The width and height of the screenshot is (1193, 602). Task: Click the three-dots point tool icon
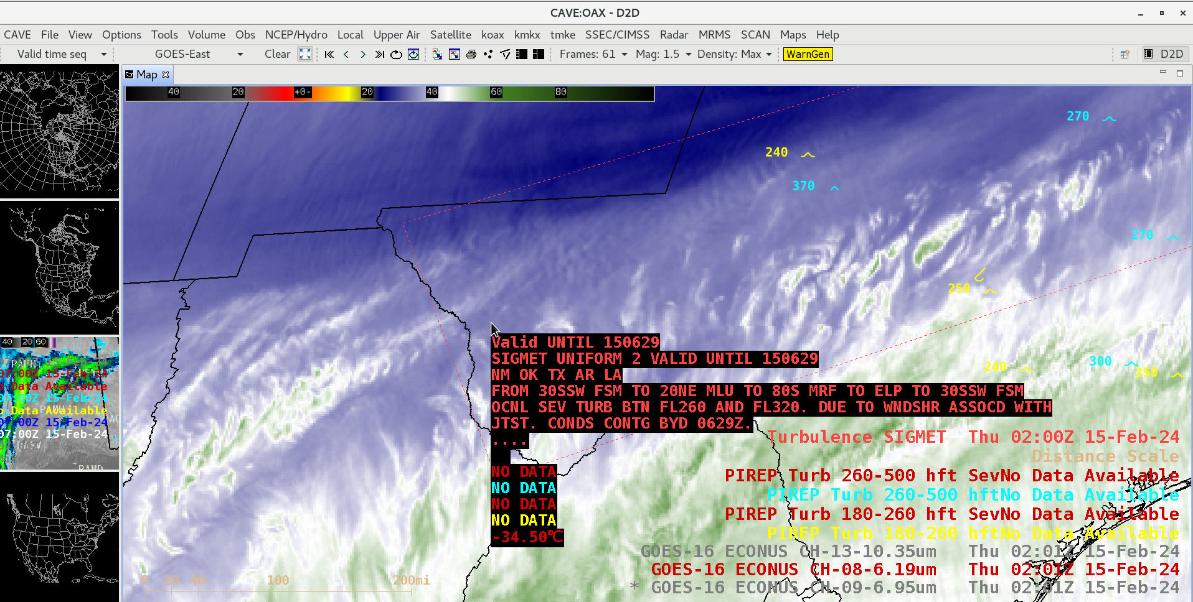(x=488, y=54)
